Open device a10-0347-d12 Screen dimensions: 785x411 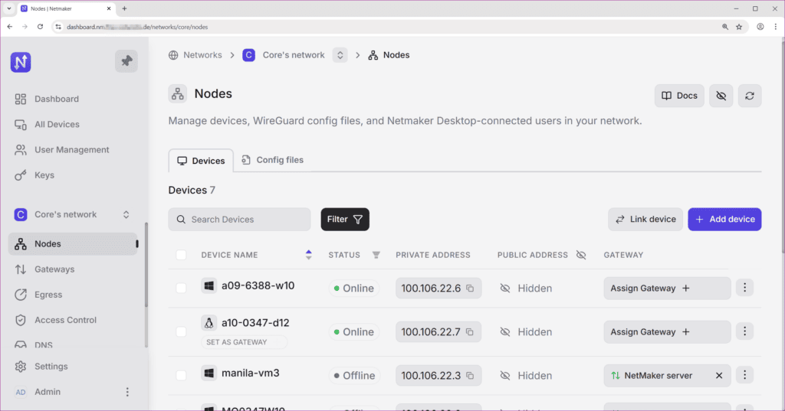pyautogui.click(x=255, y=323)
